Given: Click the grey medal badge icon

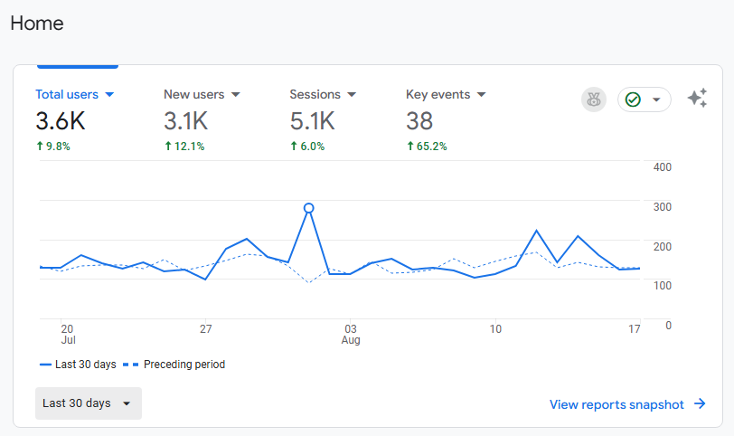Looking at the screenshot, I should pos(594,100).
